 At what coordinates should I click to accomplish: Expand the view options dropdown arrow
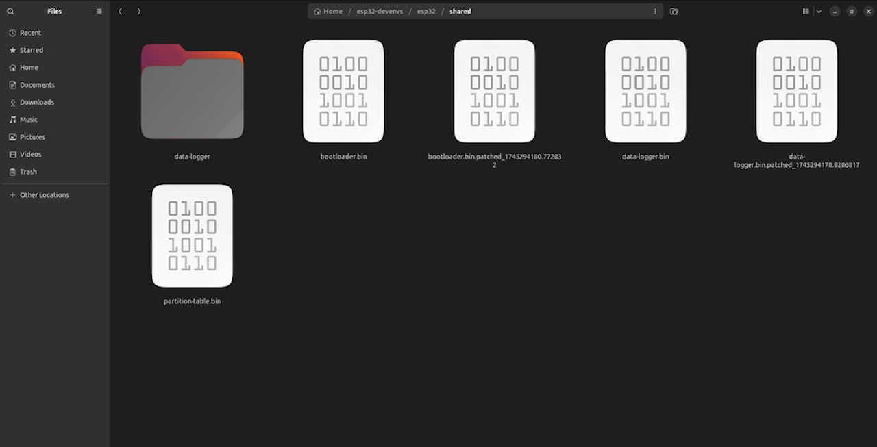[819, 11]
